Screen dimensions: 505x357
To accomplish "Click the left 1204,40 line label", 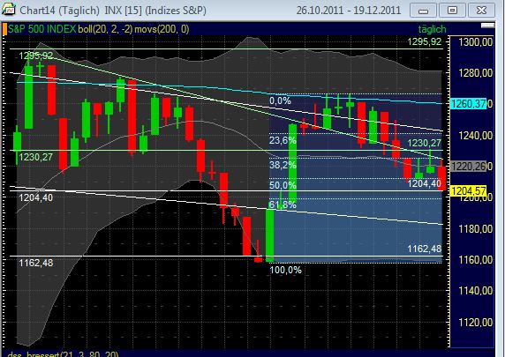I will (x=35, y=197).
